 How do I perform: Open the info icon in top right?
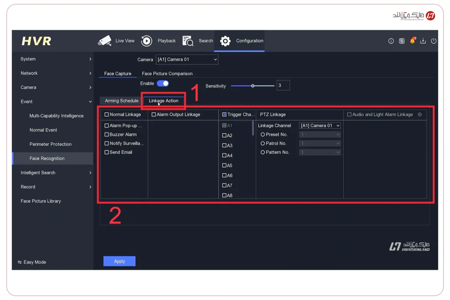pos(391,41)
